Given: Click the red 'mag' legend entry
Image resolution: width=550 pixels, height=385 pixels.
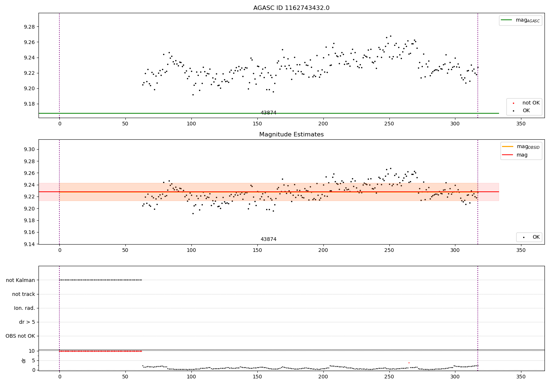Looking at the screenshot, I should [515, 155].
